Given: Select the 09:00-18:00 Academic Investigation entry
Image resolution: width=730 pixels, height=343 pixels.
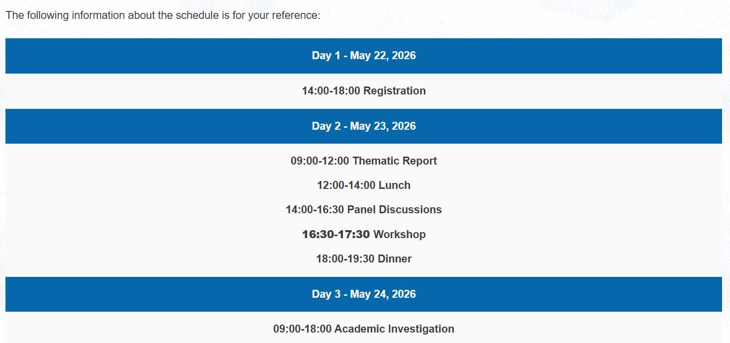Looking at the screenshot, I should [364, 329].
